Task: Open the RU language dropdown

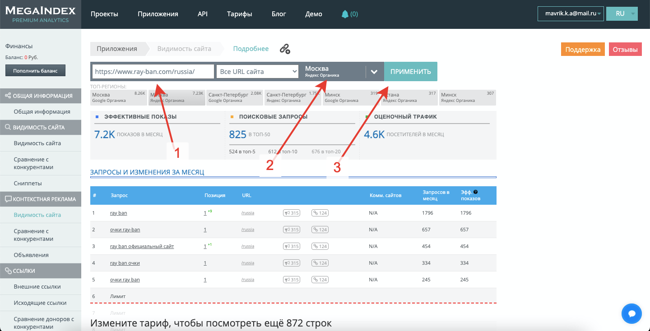Action: pos(622,14)
